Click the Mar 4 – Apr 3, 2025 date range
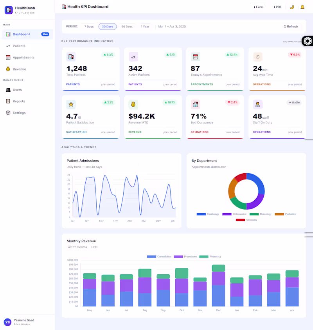Viewport: 313px width, 330px height. pos(172,27)
